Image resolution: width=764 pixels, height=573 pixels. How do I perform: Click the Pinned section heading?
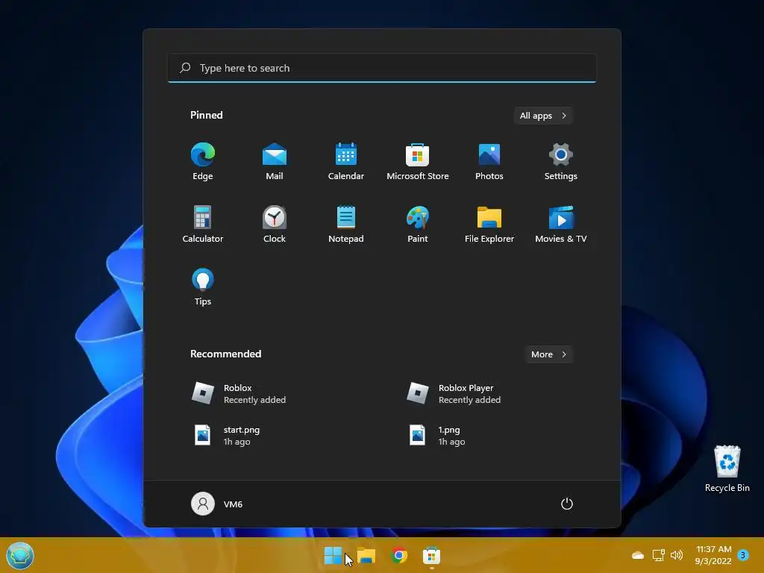207,115
